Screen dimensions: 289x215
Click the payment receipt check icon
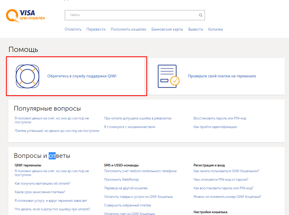[x=168, y=76]
